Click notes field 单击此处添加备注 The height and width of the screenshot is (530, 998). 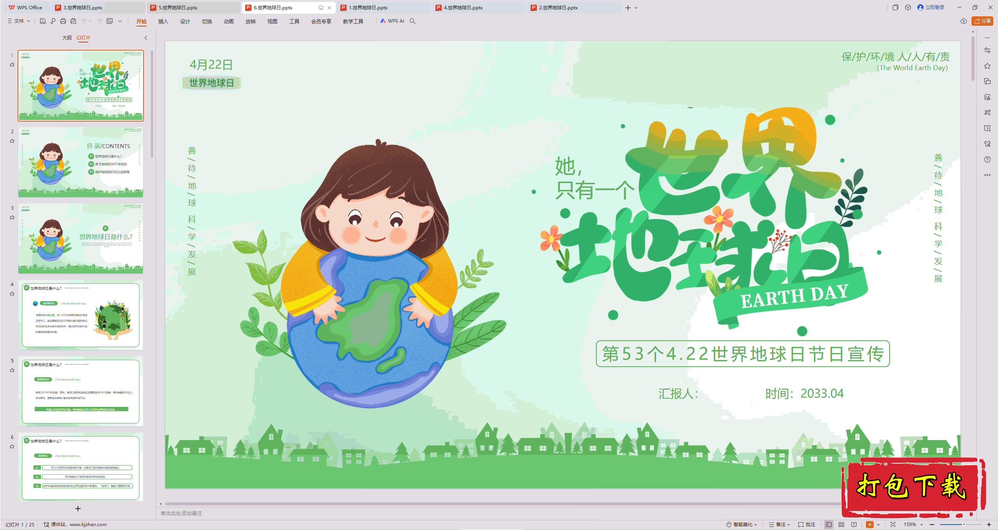181,513
